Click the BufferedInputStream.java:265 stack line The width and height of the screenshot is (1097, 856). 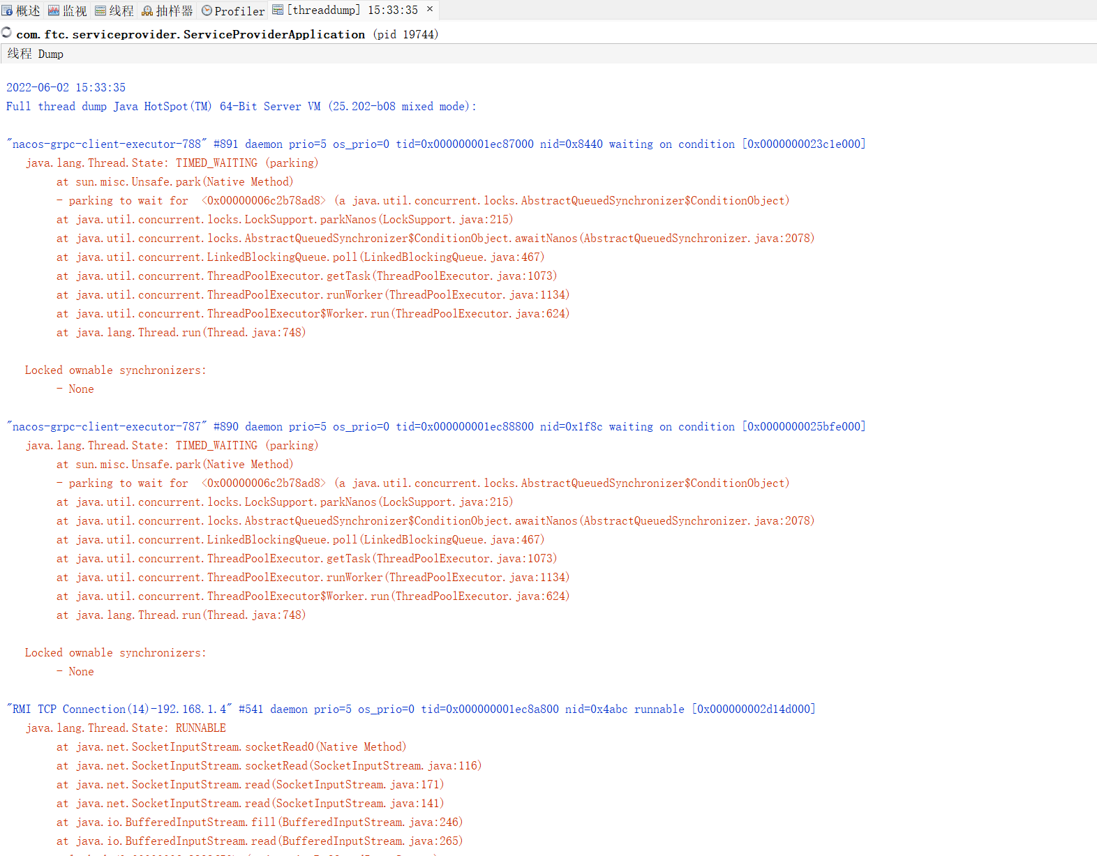(x=260, y=841)
